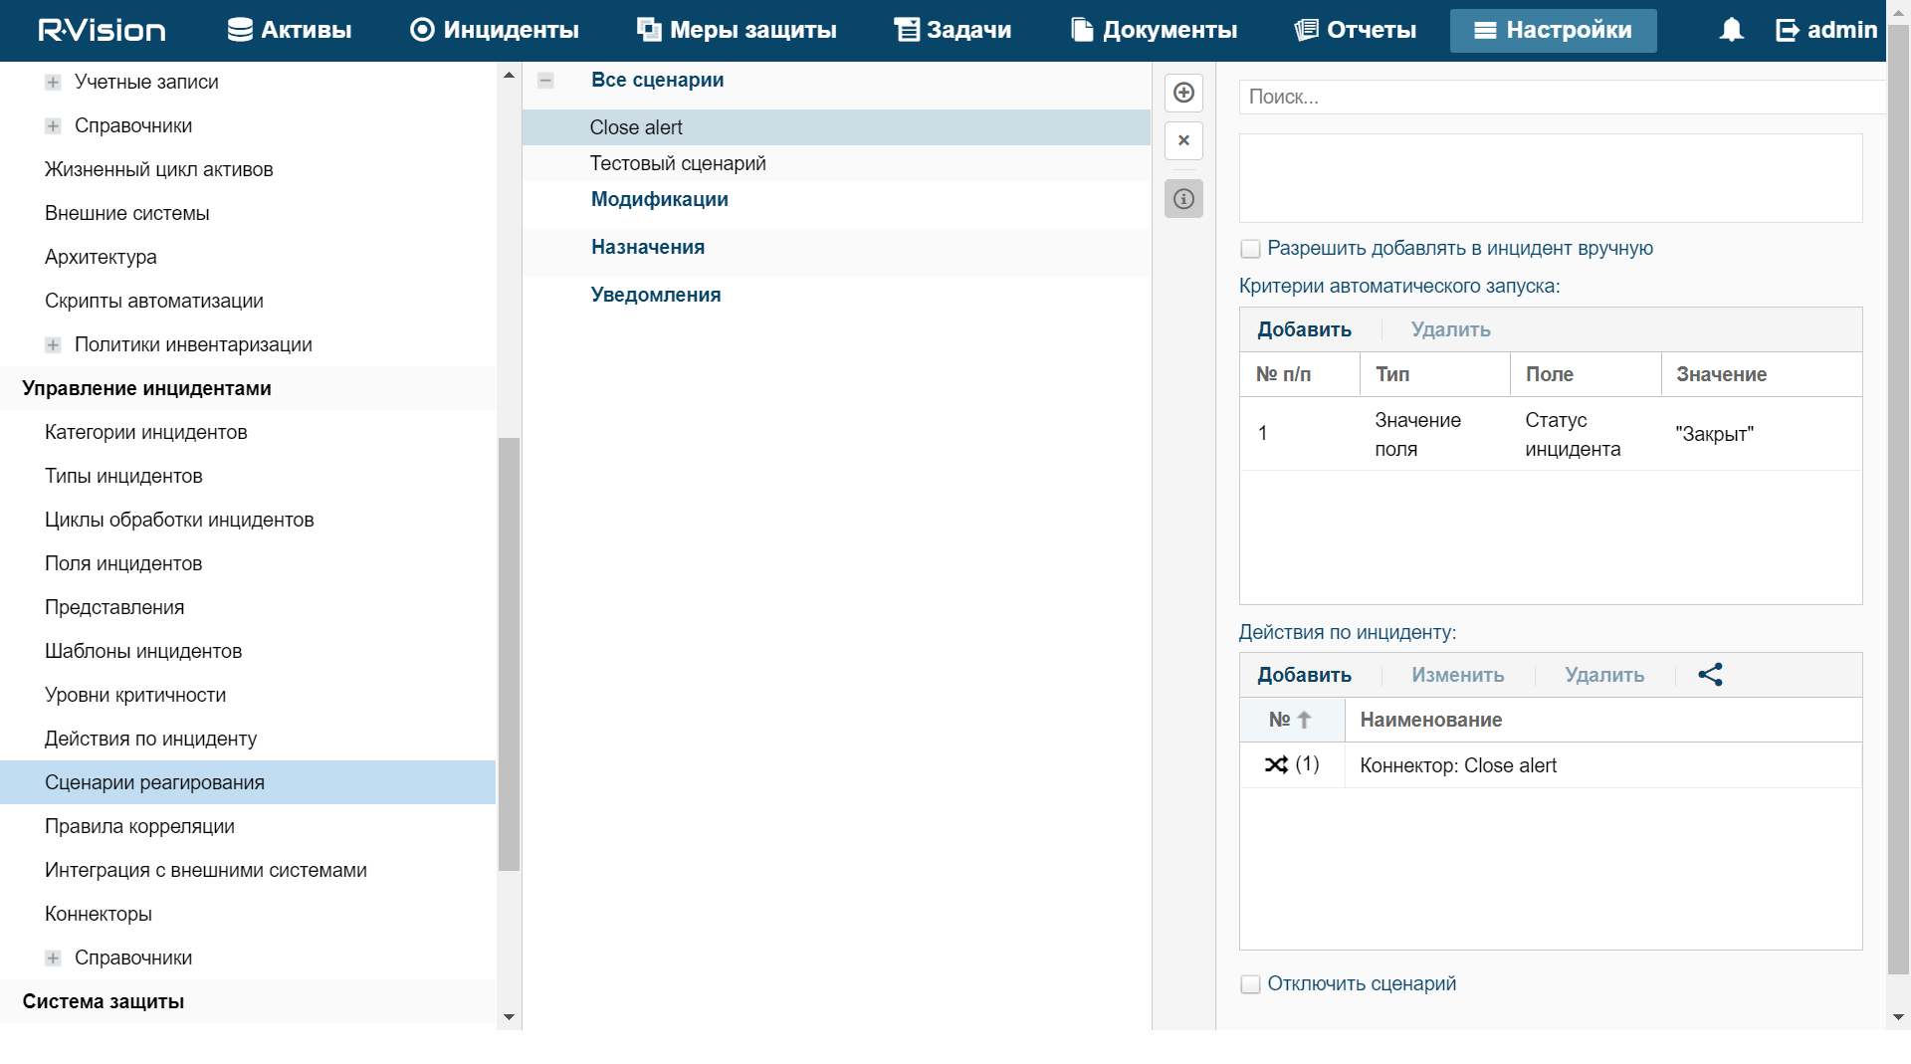Collapse the Все сценарии tree
1911x1064 pixels.
pos(545,81)
